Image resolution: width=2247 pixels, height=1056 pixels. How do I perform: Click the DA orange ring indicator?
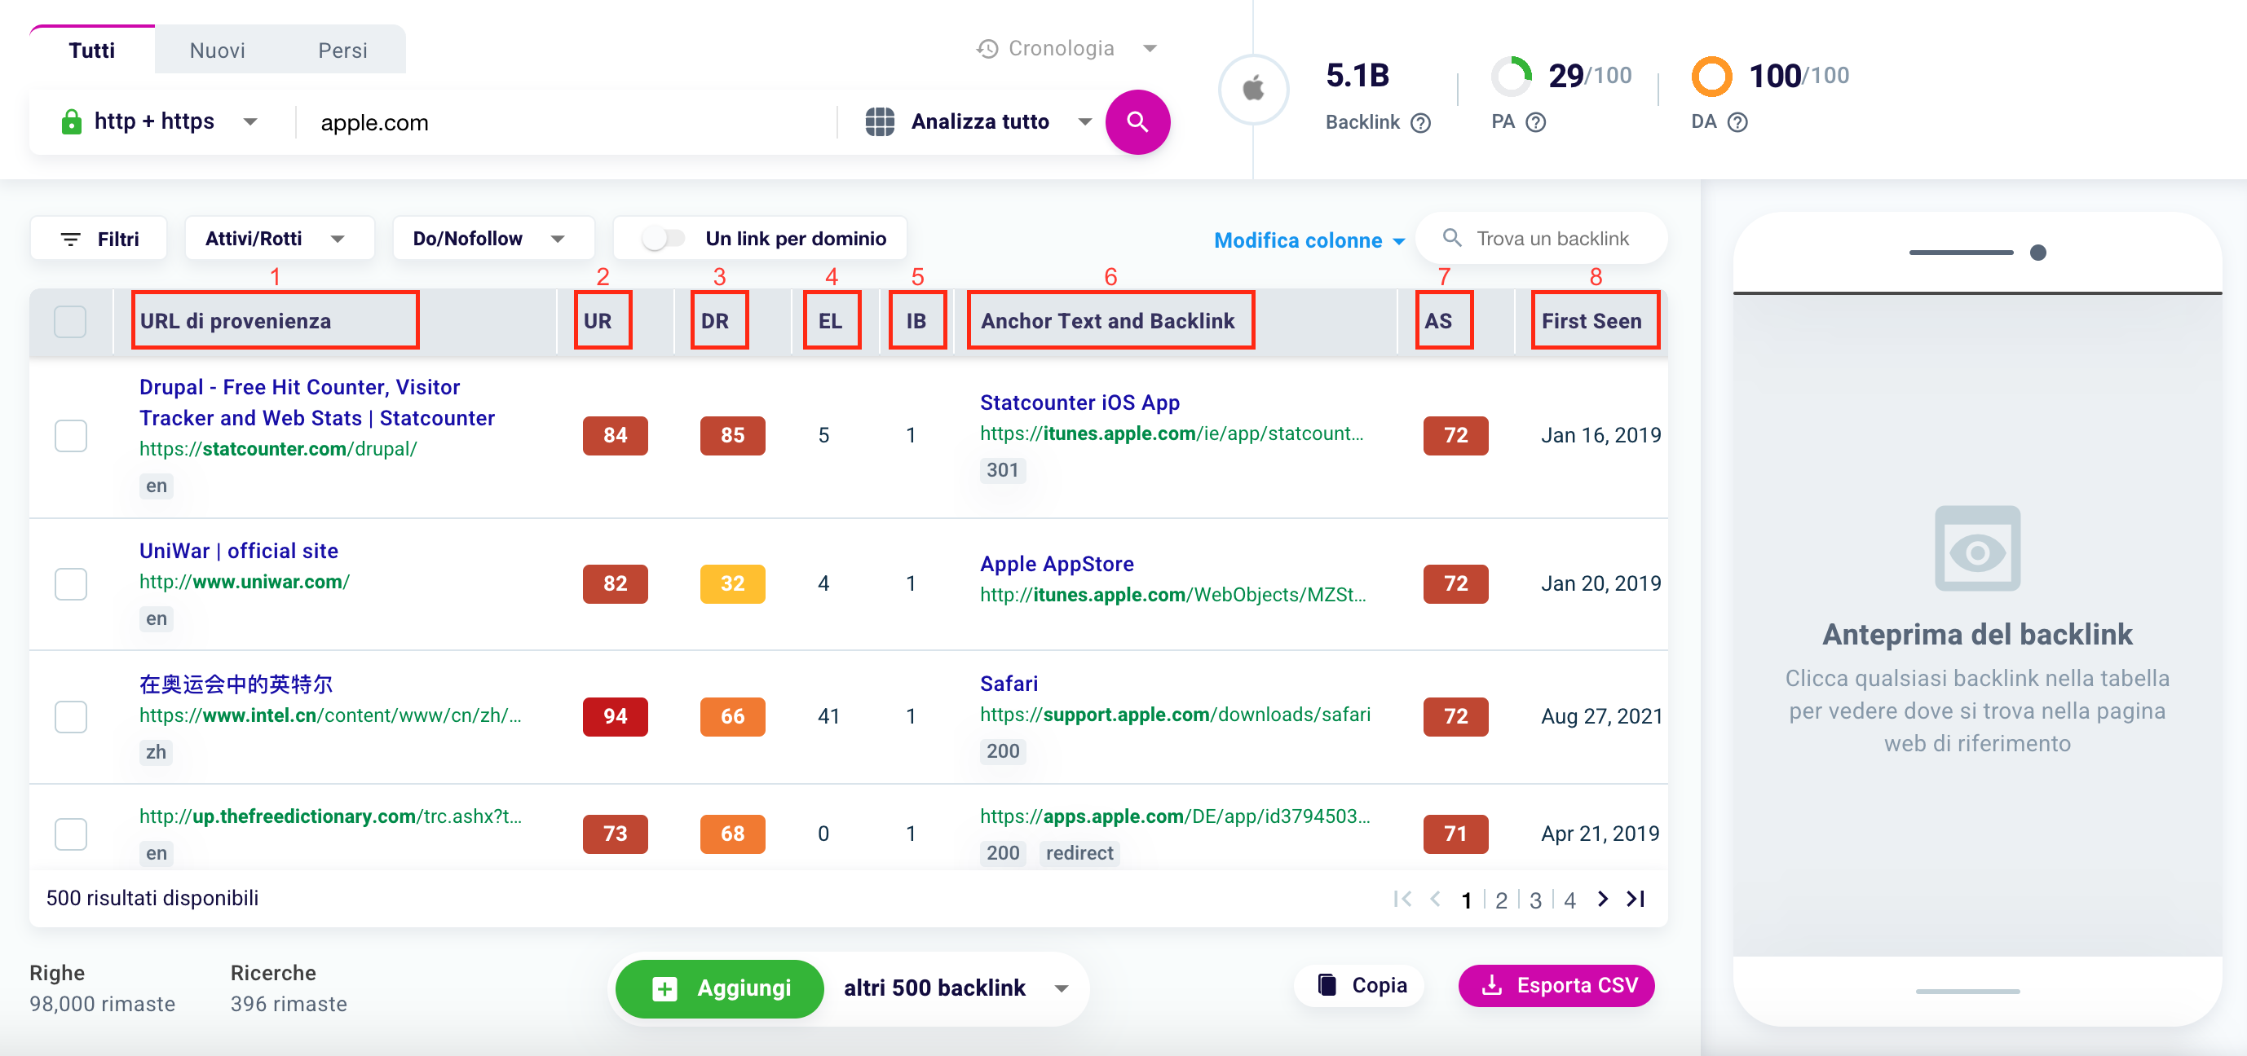point(1711,77)
